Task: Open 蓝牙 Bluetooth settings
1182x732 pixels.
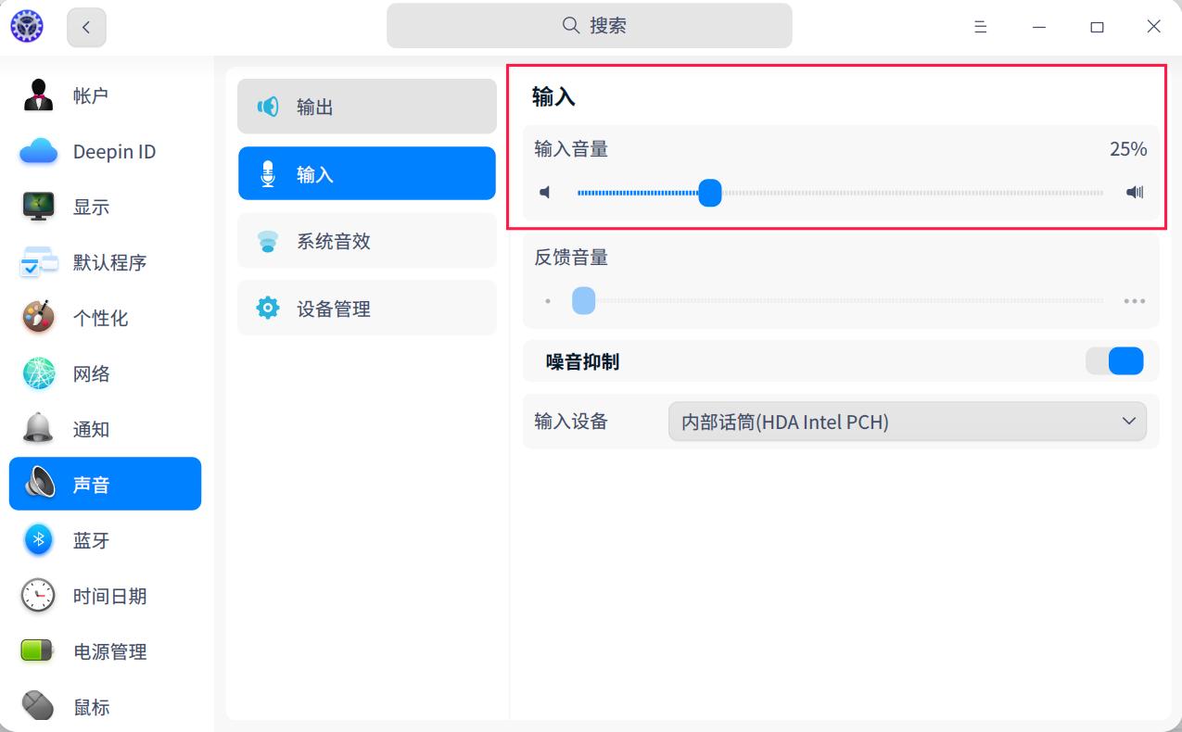Action: tap(105, 540)
